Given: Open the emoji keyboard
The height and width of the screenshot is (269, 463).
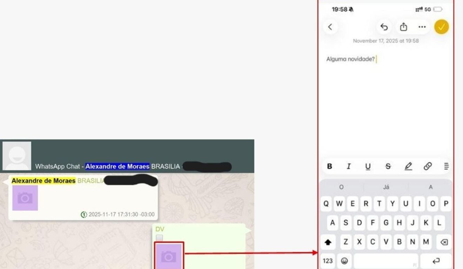Looking at the screenshot, I should 344,261.
